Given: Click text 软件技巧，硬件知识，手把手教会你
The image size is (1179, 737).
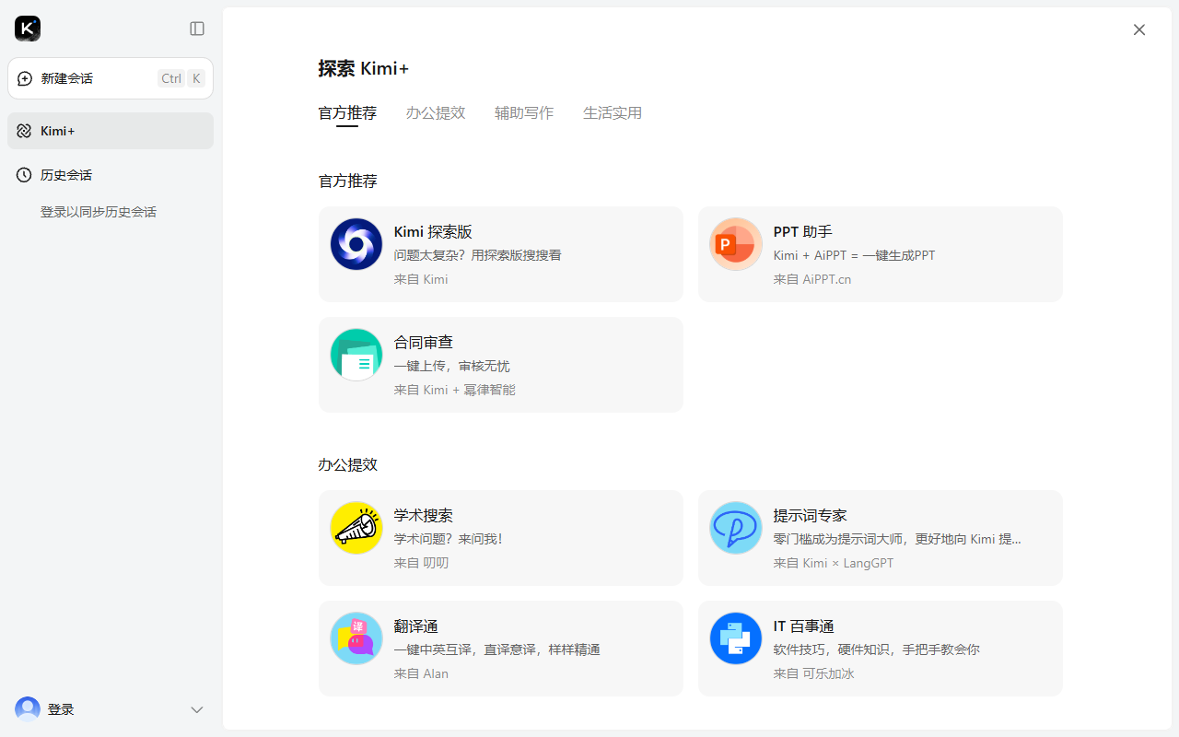Looking at the screenshot, I should [877, 649].
